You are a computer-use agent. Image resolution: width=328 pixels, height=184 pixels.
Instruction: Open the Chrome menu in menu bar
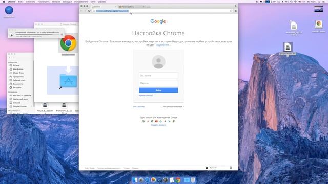11,2
